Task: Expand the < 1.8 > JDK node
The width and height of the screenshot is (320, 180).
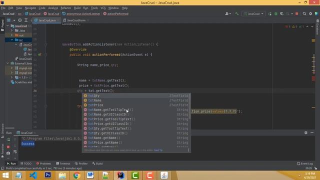Action: pos(11,77)
